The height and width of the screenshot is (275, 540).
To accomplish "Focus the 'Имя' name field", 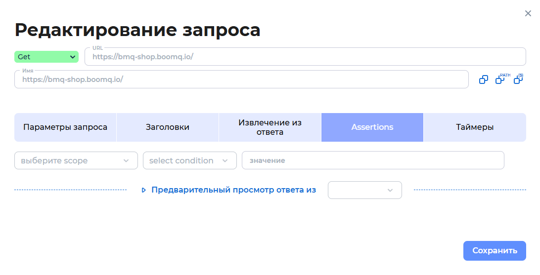I will tap(241, 79).
